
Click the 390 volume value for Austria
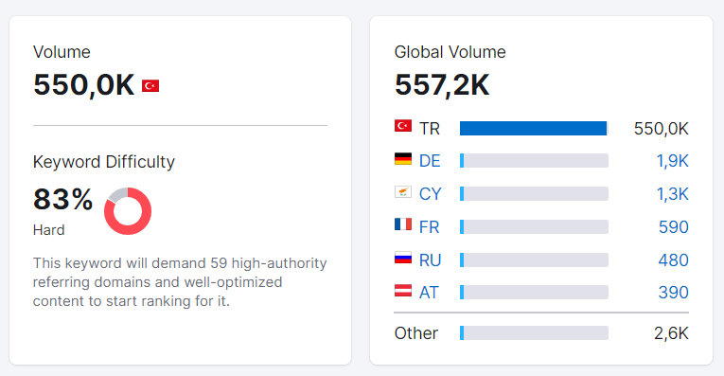point(674,293)
